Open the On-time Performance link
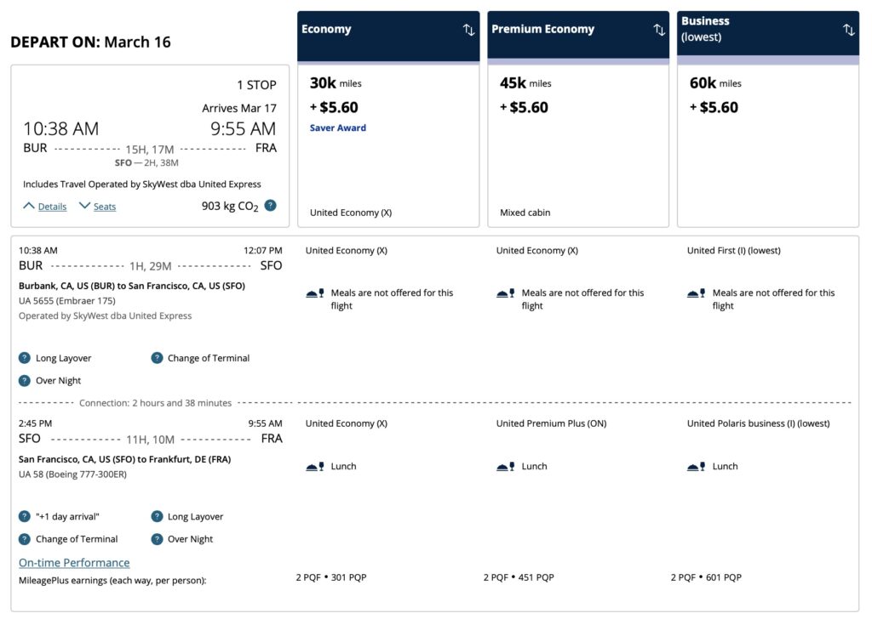Image resolution: width=872 pixels, height=619 pixels. tap(73, 562)
